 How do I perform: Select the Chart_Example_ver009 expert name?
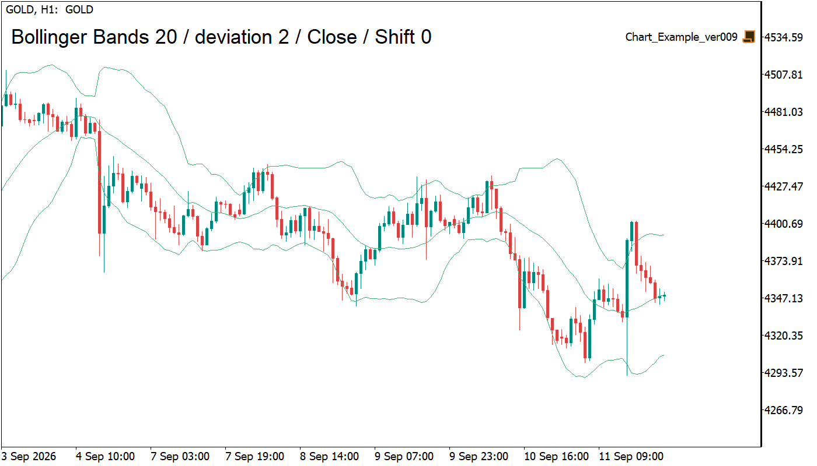(x=682, y=37)
